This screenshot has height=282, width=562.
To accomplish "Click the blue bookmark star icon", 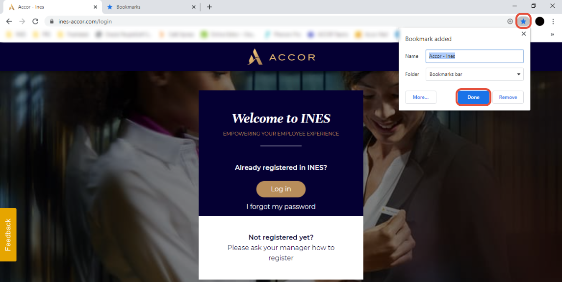I will [523, 22].
